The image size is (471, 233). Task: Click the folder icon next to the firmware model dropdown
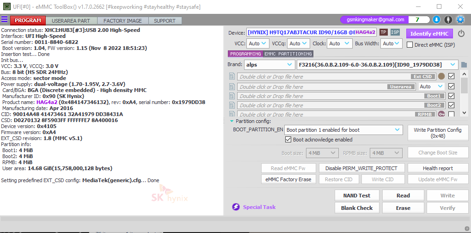coord(464,65)
